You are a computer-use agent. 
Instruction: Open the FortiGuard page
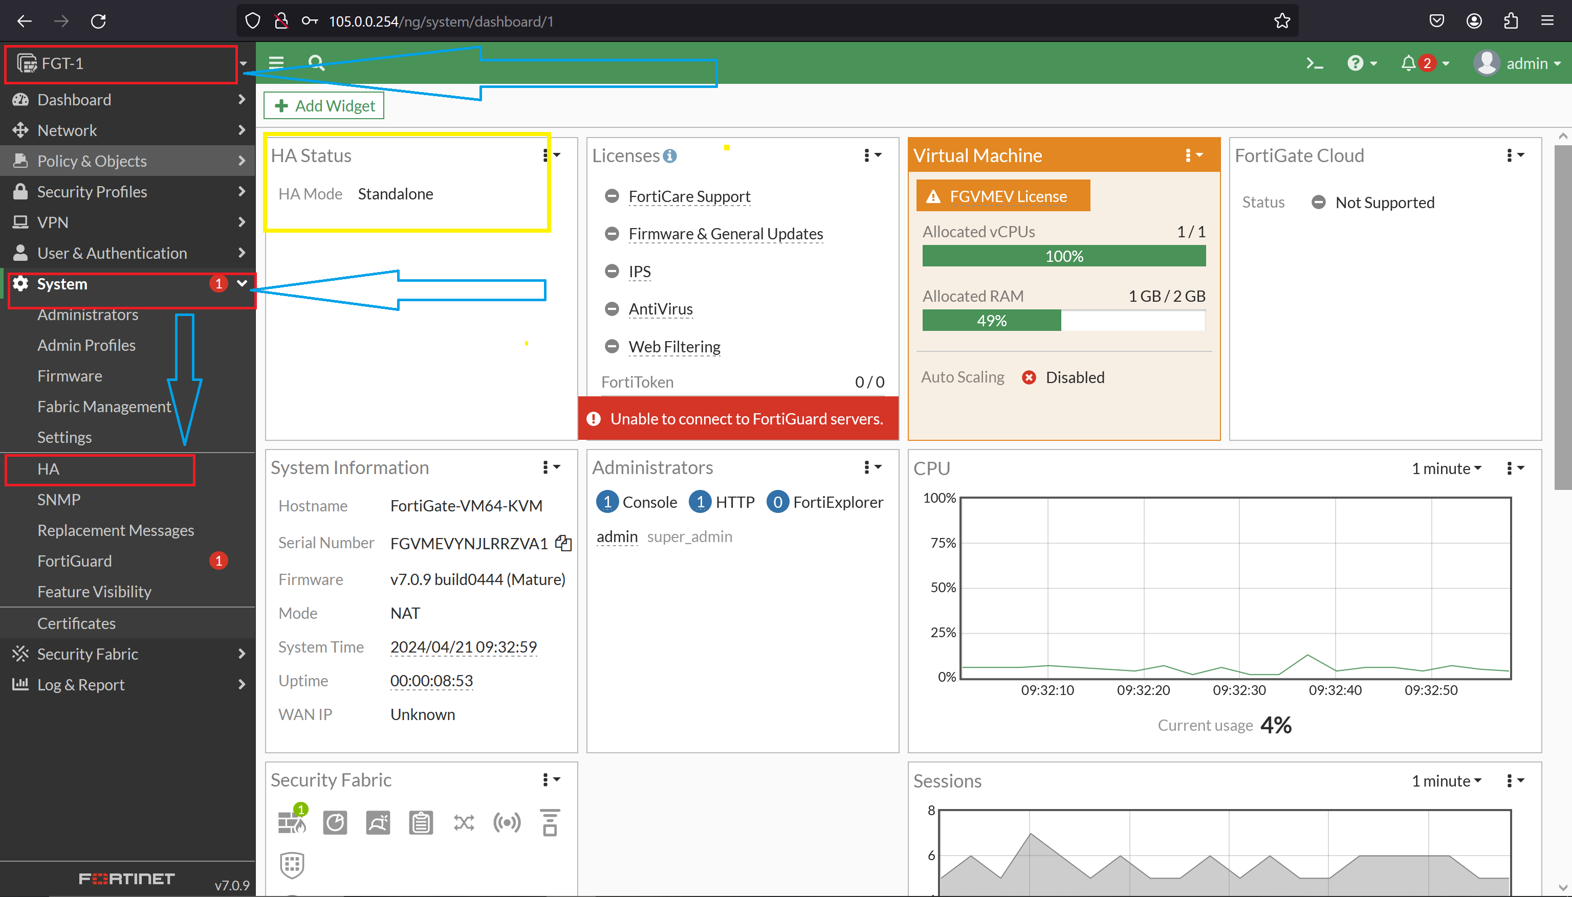click(x=75, y=561)
